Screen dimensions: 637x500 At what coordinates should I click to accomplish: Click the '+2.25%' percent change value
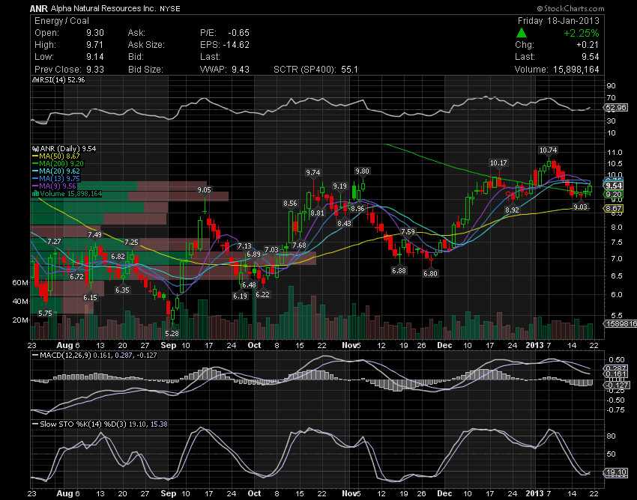click(582, 33)
